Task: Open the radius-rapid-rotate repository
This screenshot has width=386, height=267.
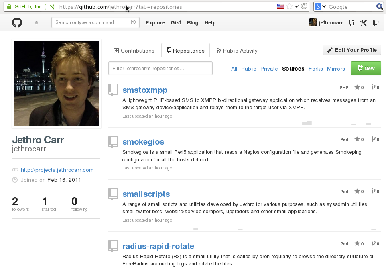Action: tap(158, 246)
